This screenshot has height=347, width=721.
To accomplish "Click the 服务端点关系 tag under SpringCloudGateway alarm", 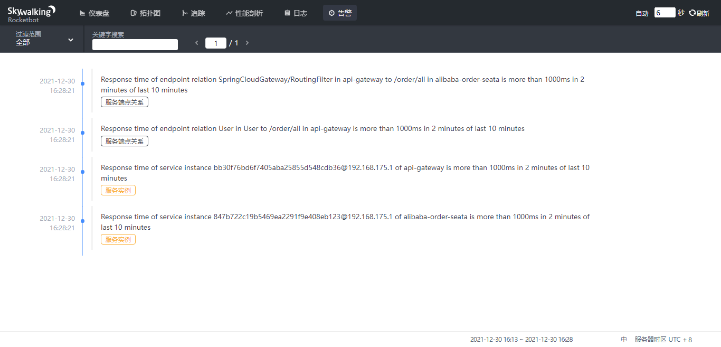I will (x=125, y=102).
